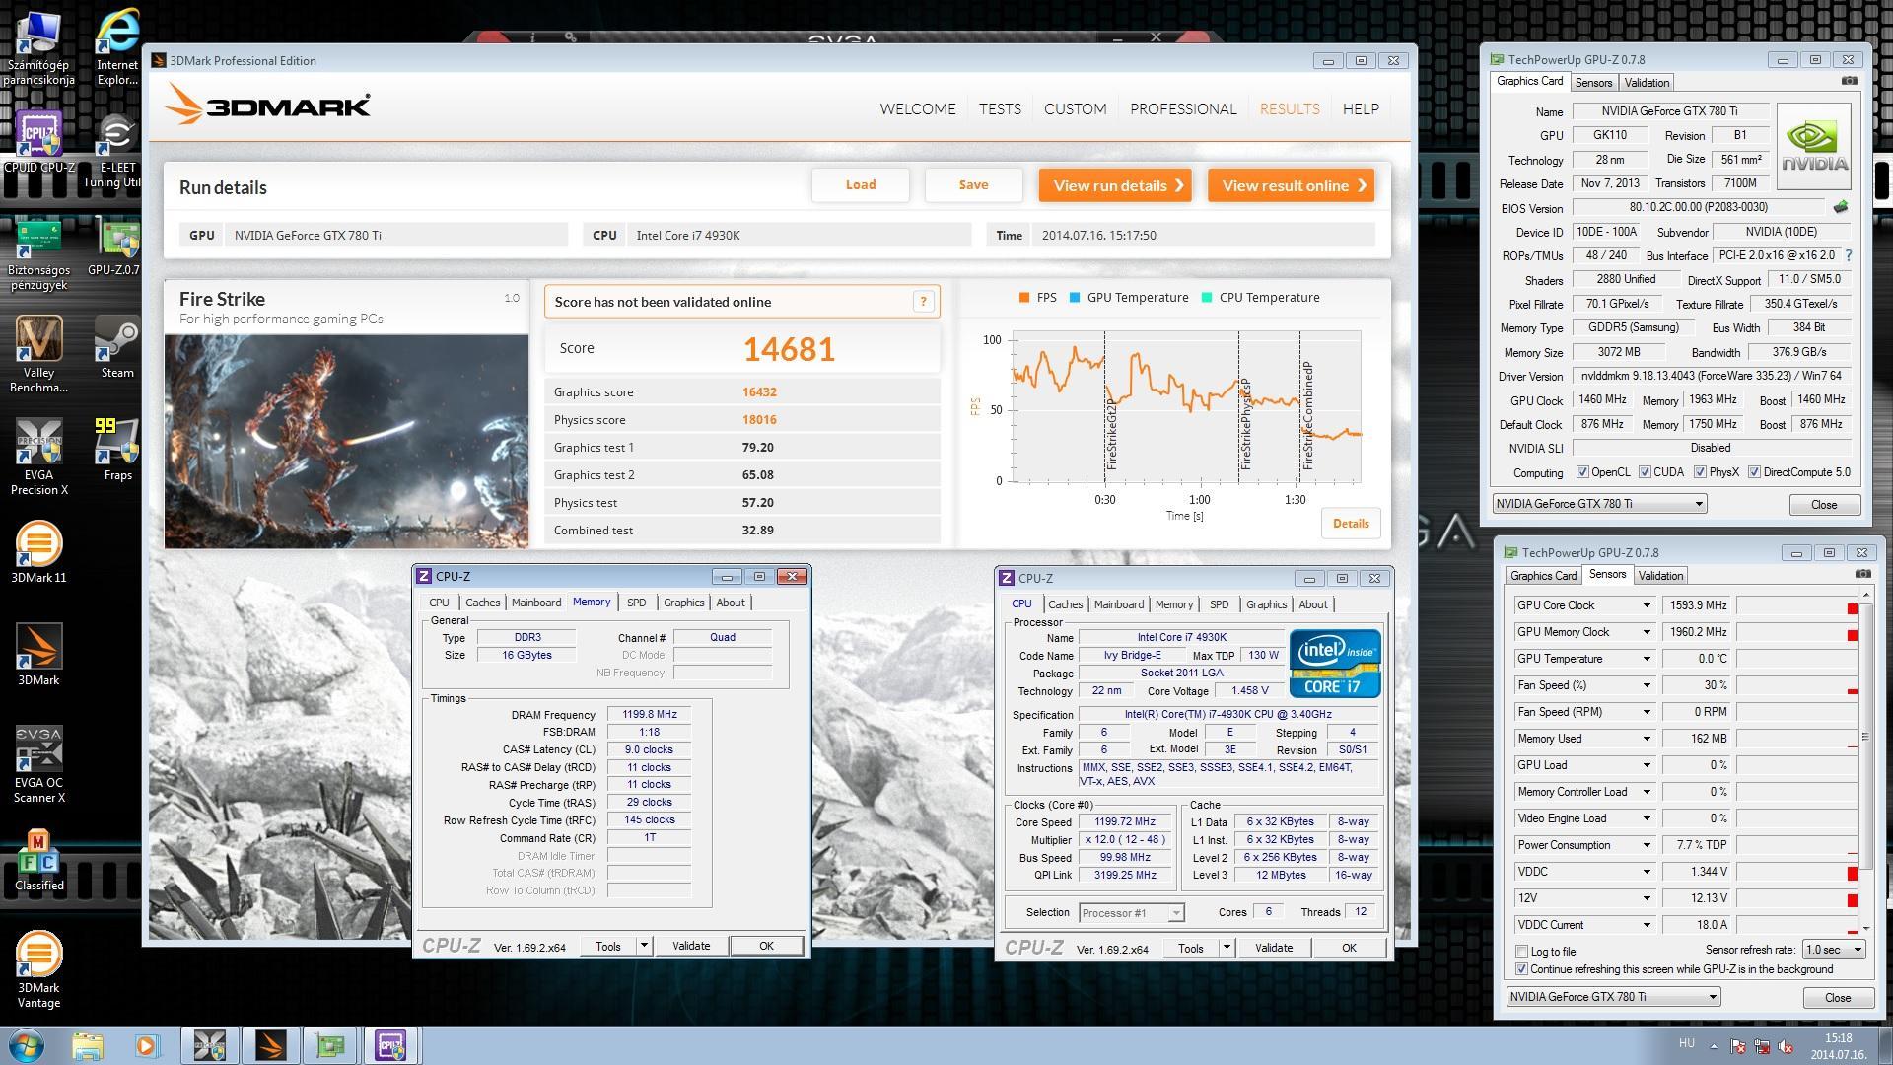The image size is (1893, 1065).
Task: Switch to 3DMark taskbar button
Action: click(270, 1045)
